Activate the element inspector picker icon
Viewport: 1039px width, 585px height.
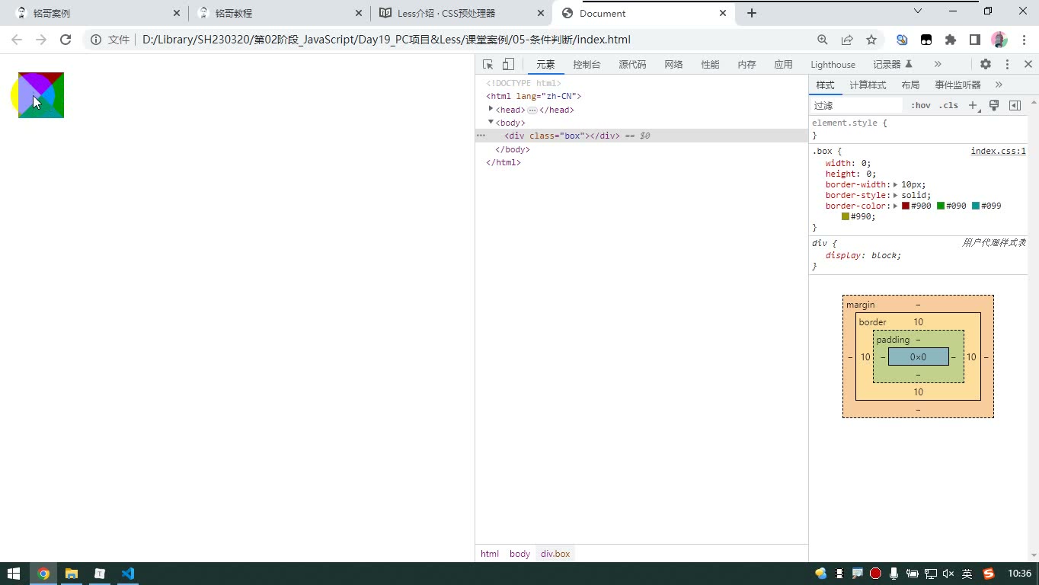pyautogui.click(x=488, y=65)
